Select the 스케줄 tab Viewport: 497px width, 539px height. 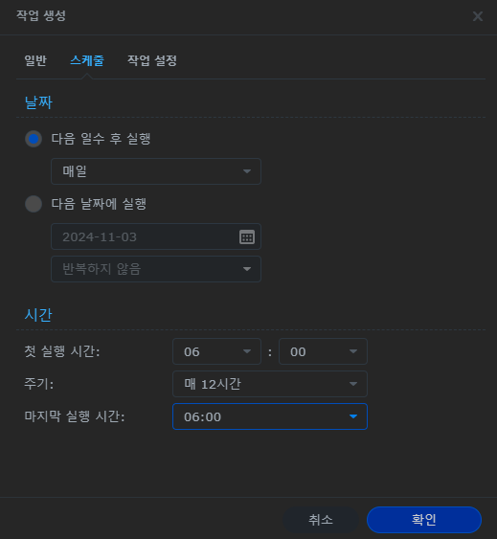[x=87, y=61]
